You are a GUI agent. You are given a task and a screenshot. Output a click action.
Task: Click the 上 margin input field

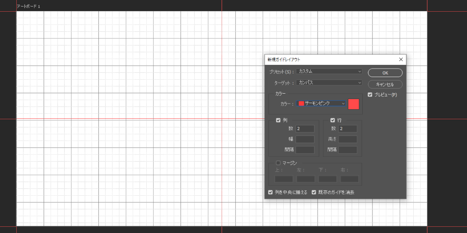click(284, 179)
